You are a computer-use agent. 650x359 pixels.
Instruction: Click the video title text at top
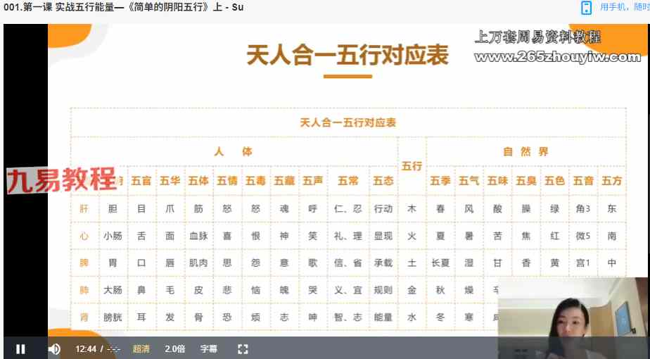click(122, 8)
